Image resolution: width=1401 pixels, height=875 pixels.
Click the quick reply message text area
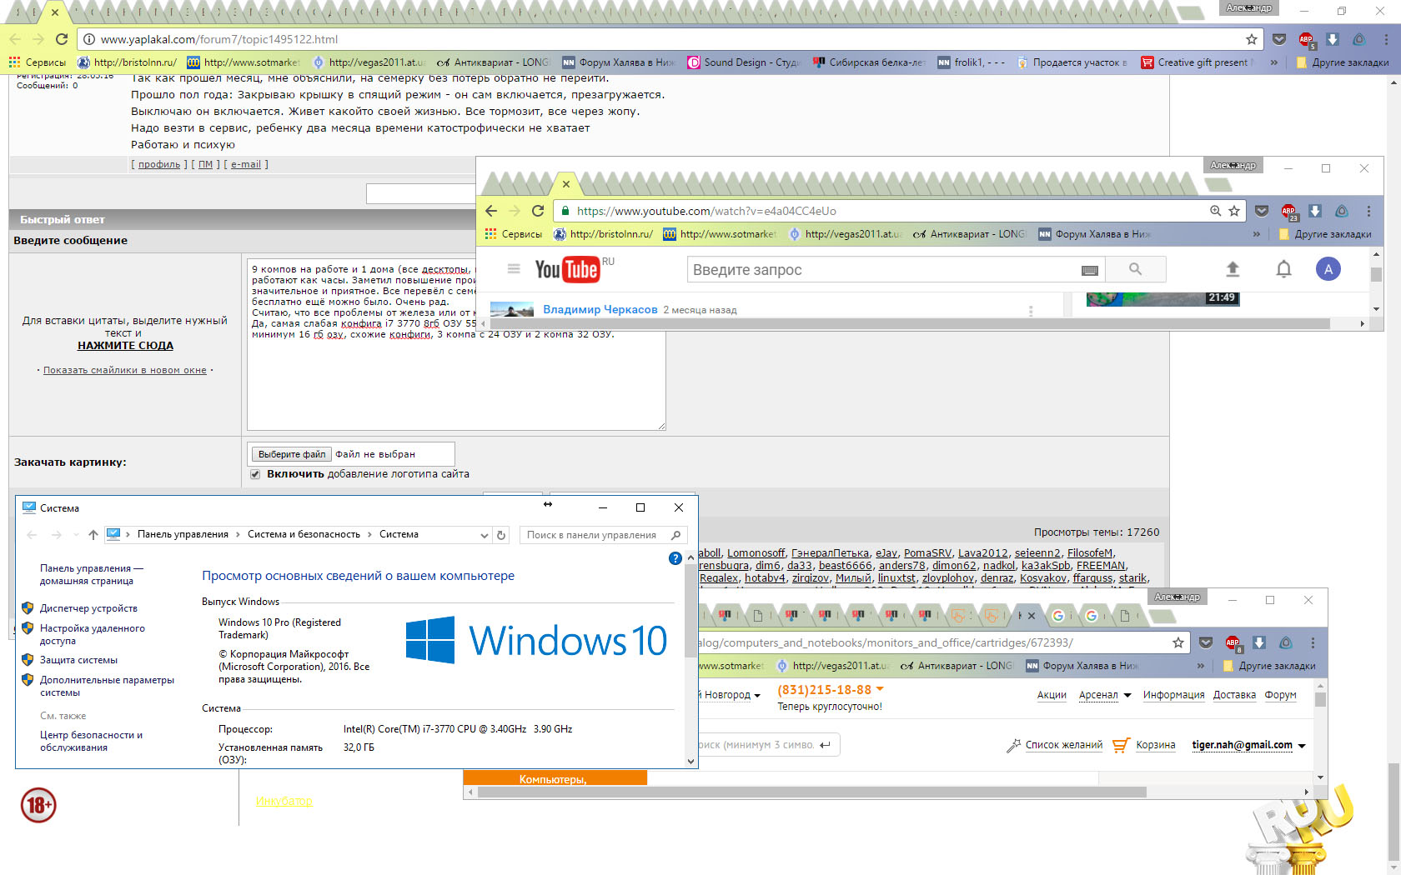[x=456, y=343]
